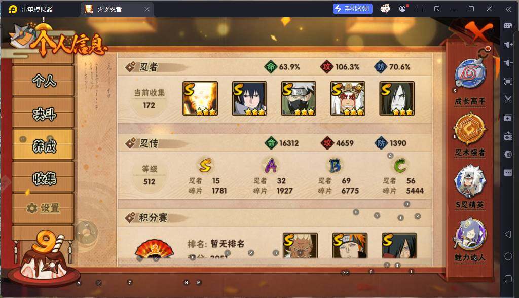Click the 手机控制 button in title bar
This screenshot has width=519, height=298.
click(353, 9)
